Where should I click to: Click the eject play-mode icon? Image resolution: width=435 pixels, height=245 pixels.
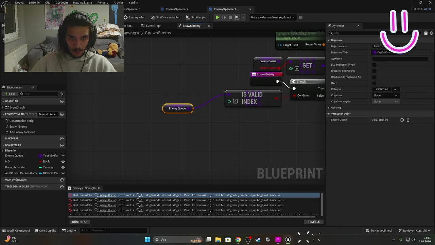(237, 17)
